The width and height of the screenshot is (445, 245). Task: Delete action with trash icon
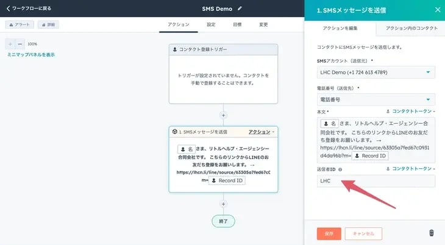(x=432, y=233)
